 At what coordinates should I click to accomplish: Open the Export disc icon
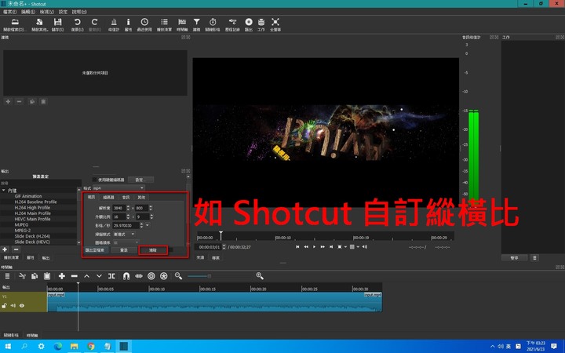[249, 25]
